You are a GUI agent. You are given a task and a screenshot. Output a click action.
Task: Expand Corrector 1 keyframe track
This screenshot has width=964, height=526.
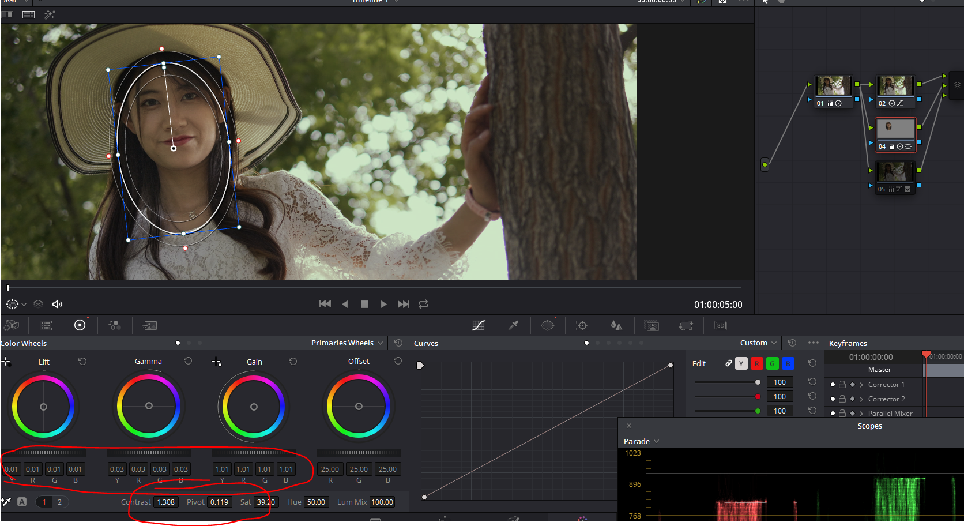(861, 385)
